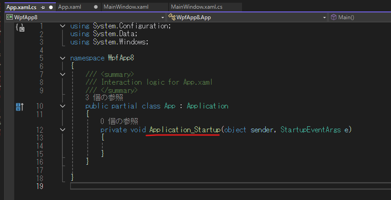Image resolution: width=391 pixels, height=200 pixels.
Task: Click line number 14 in the gutter
Action: [39, 146]
